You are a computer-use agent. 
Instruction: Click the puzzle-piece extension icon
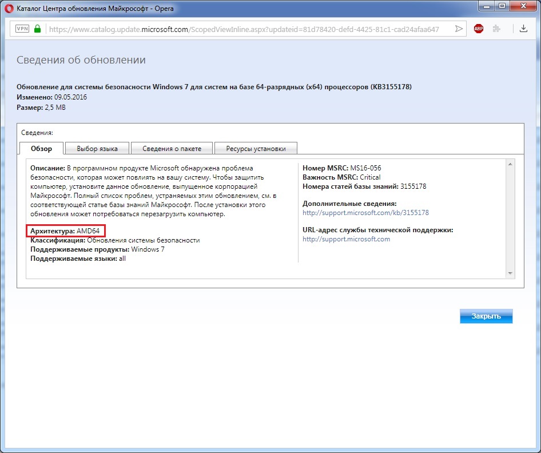point(497,29)
